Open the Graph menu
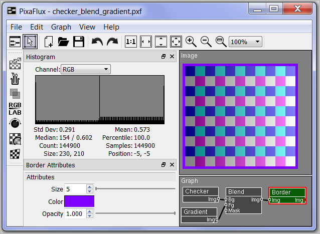The height and width of the screenshot is (234, 320). point(61,27)
